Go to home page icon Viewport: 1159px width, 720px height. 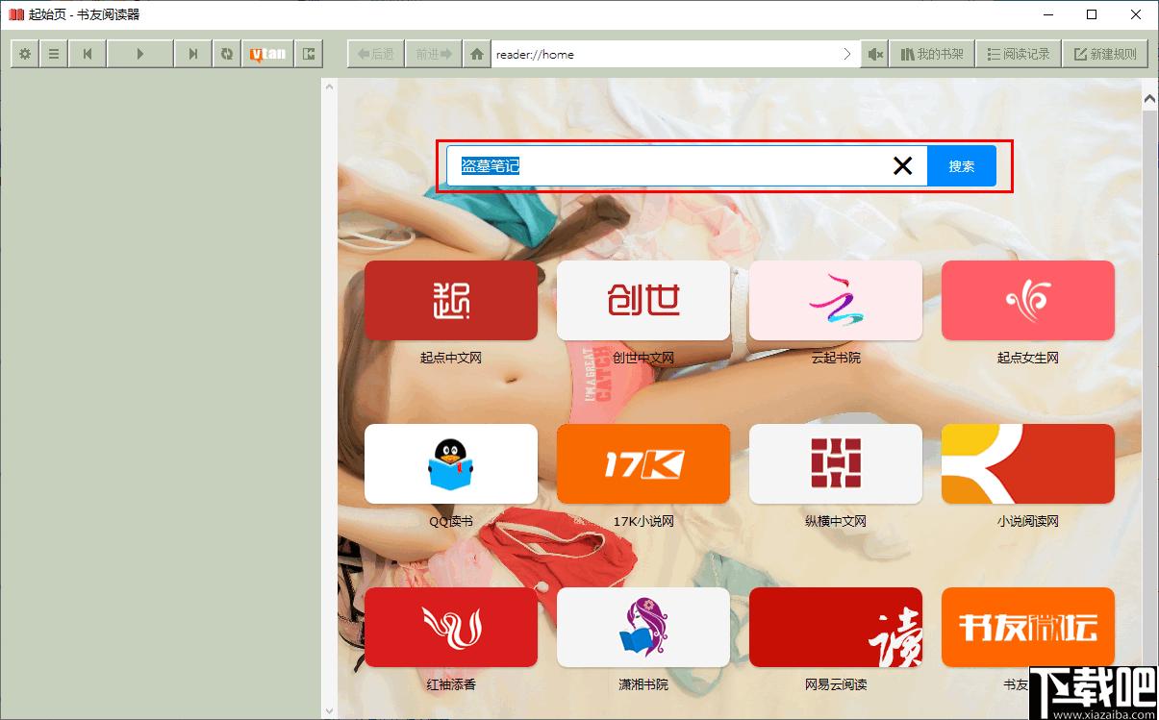(477, 54)
